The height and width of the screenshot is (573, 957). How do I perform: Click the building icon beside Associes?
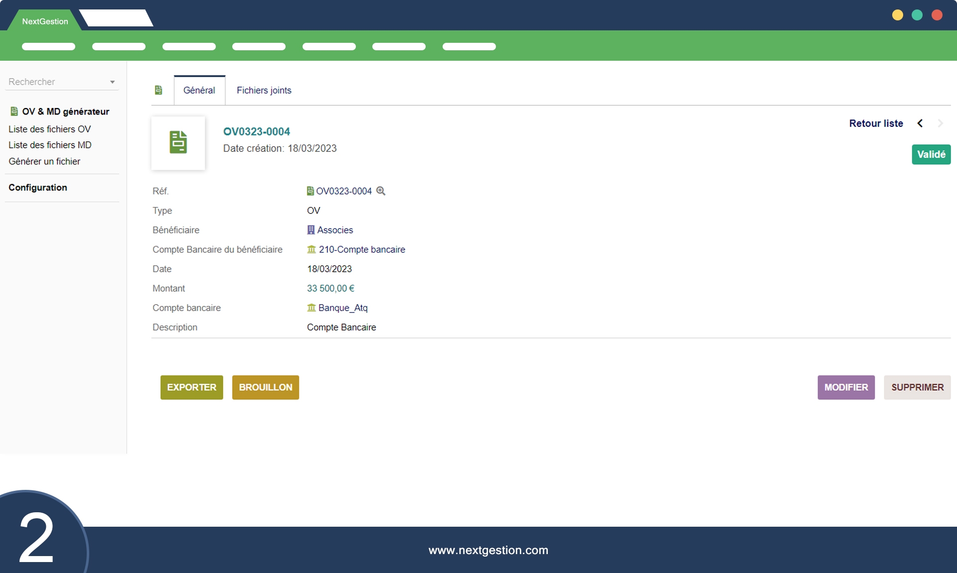click(x=311, y=230)
